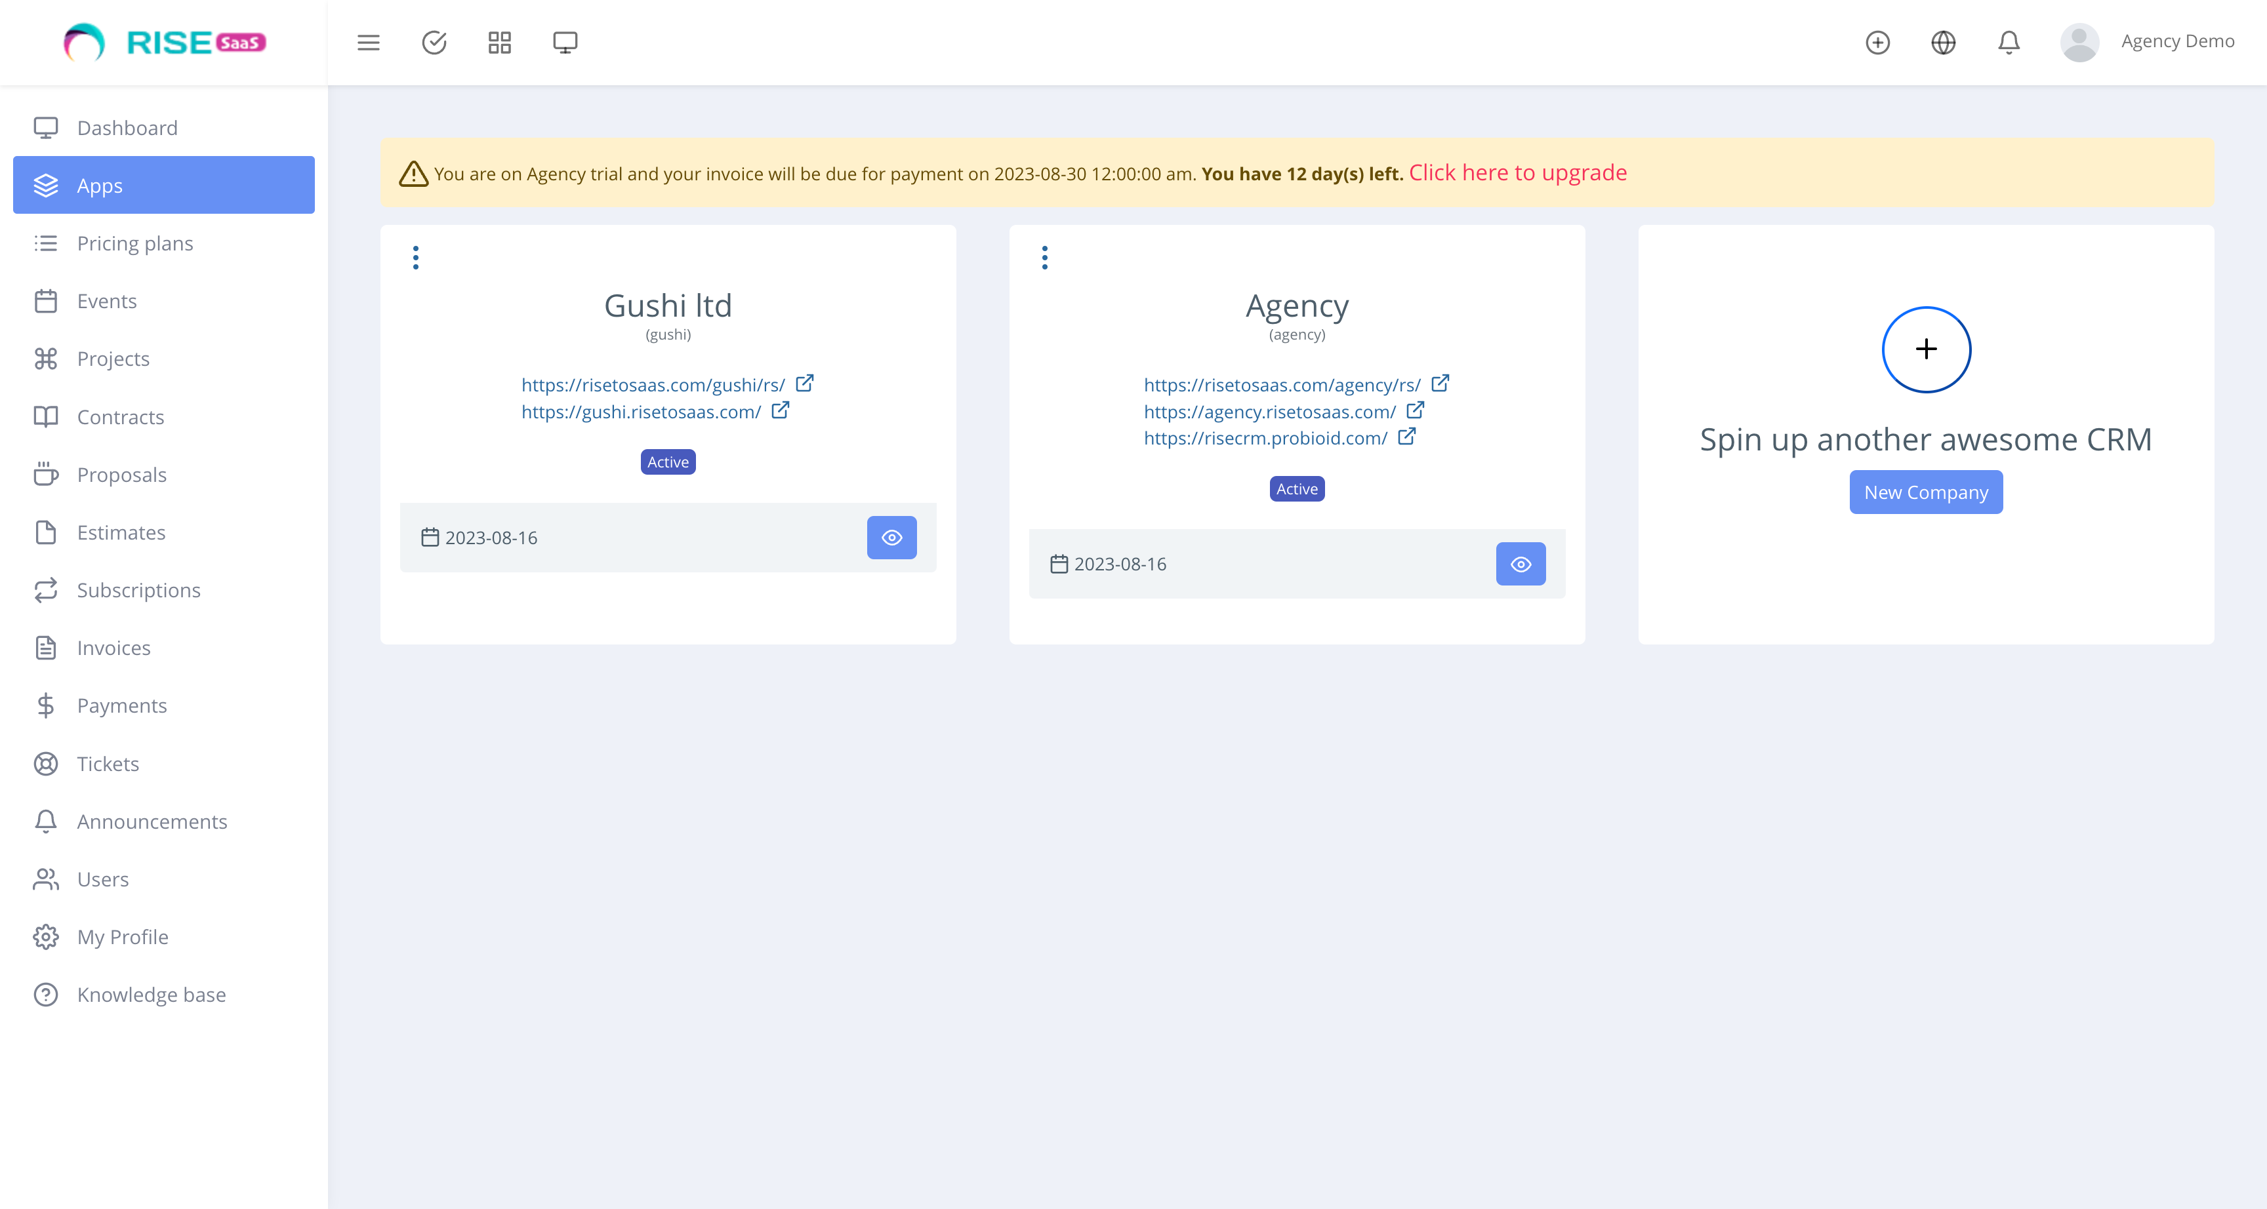Open the three-dot menu on Gushi ltd card
This screenshot has height=1209, width=2267.
point(415,257)
